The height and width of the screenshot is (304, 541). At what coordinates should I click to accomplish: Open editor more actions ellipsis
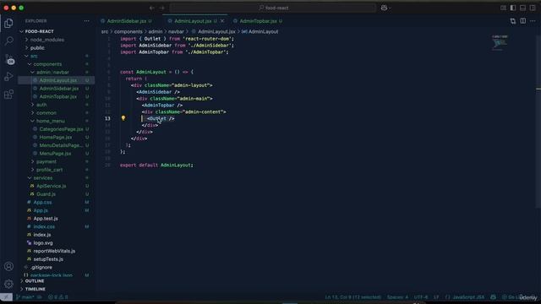pyautogui.click(x=533, y=21)
